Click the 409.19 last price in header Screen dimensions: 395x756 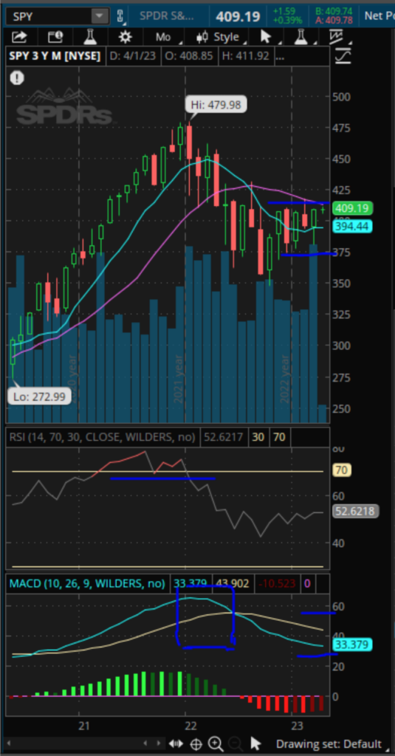tap(238, 16)
